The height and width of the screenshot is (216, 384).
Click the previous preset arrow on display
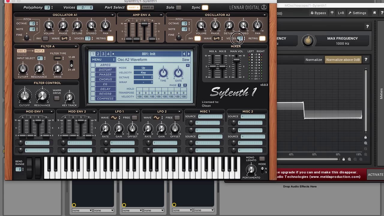[184, 54]
